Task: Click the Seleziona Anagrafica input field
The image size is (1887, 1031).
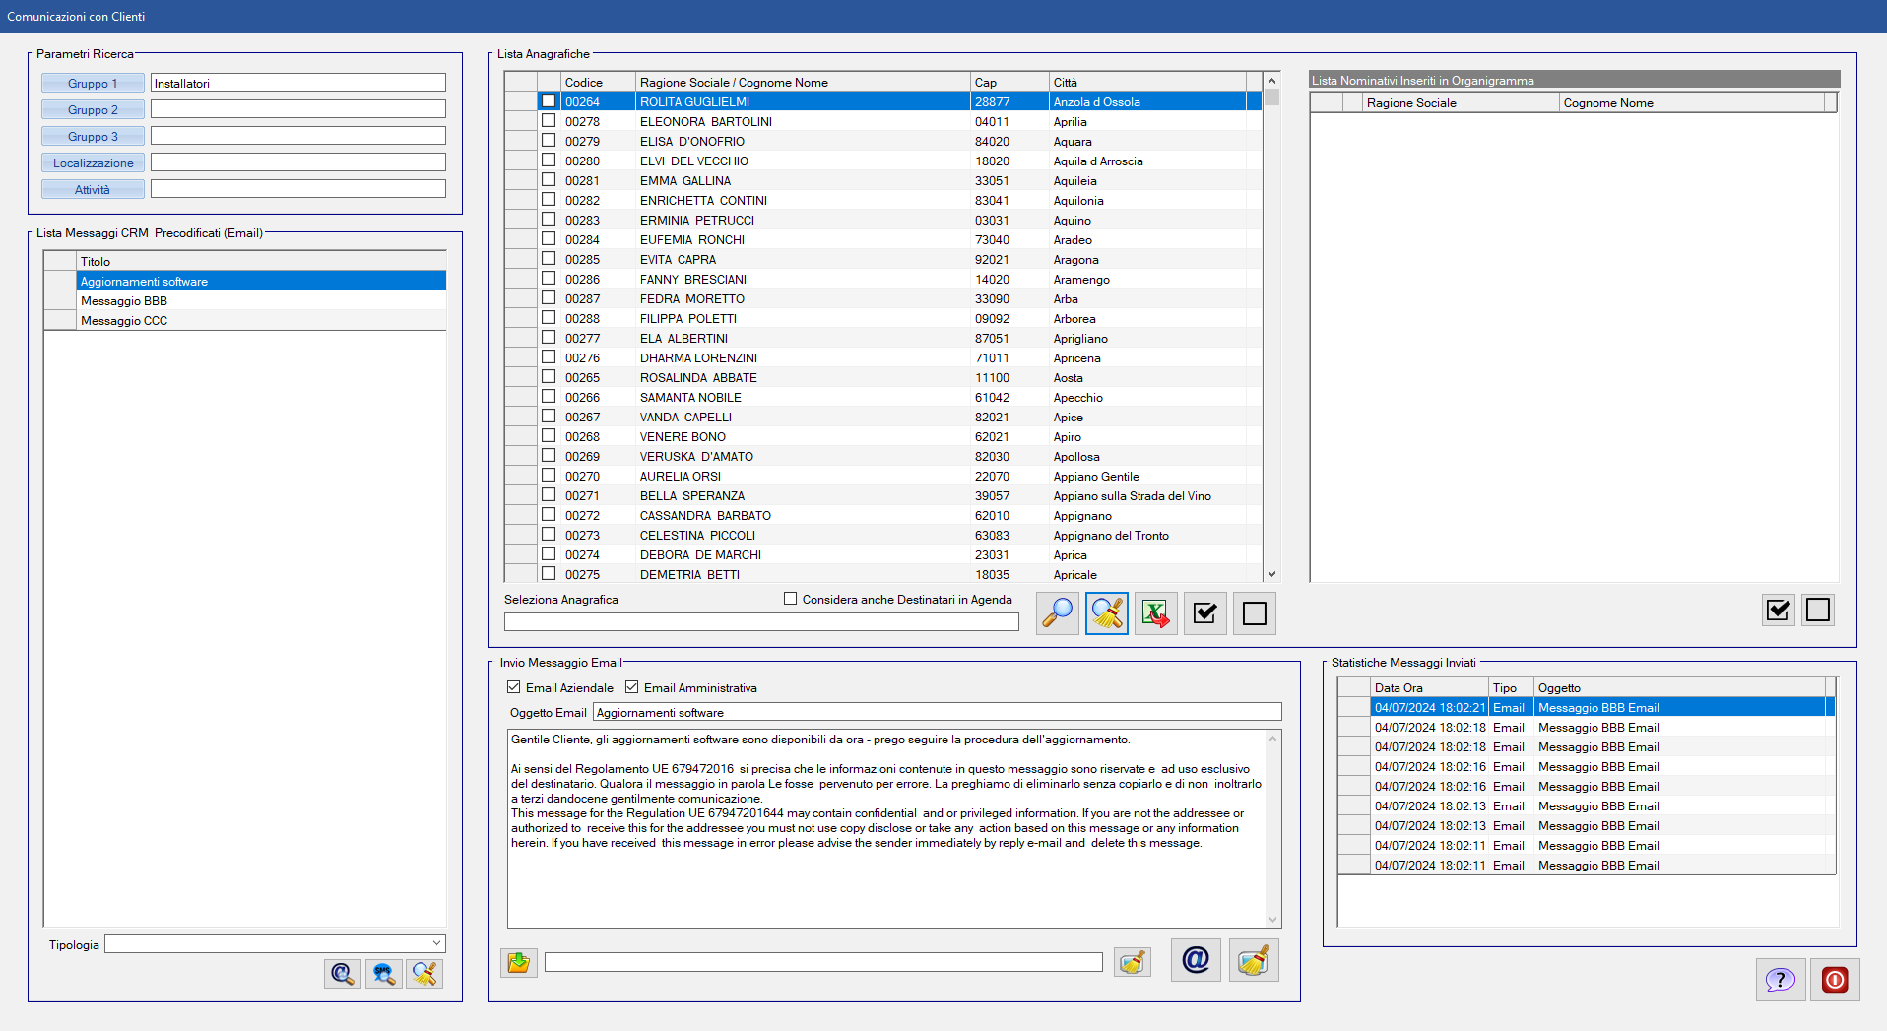Action: coord(760,622)
